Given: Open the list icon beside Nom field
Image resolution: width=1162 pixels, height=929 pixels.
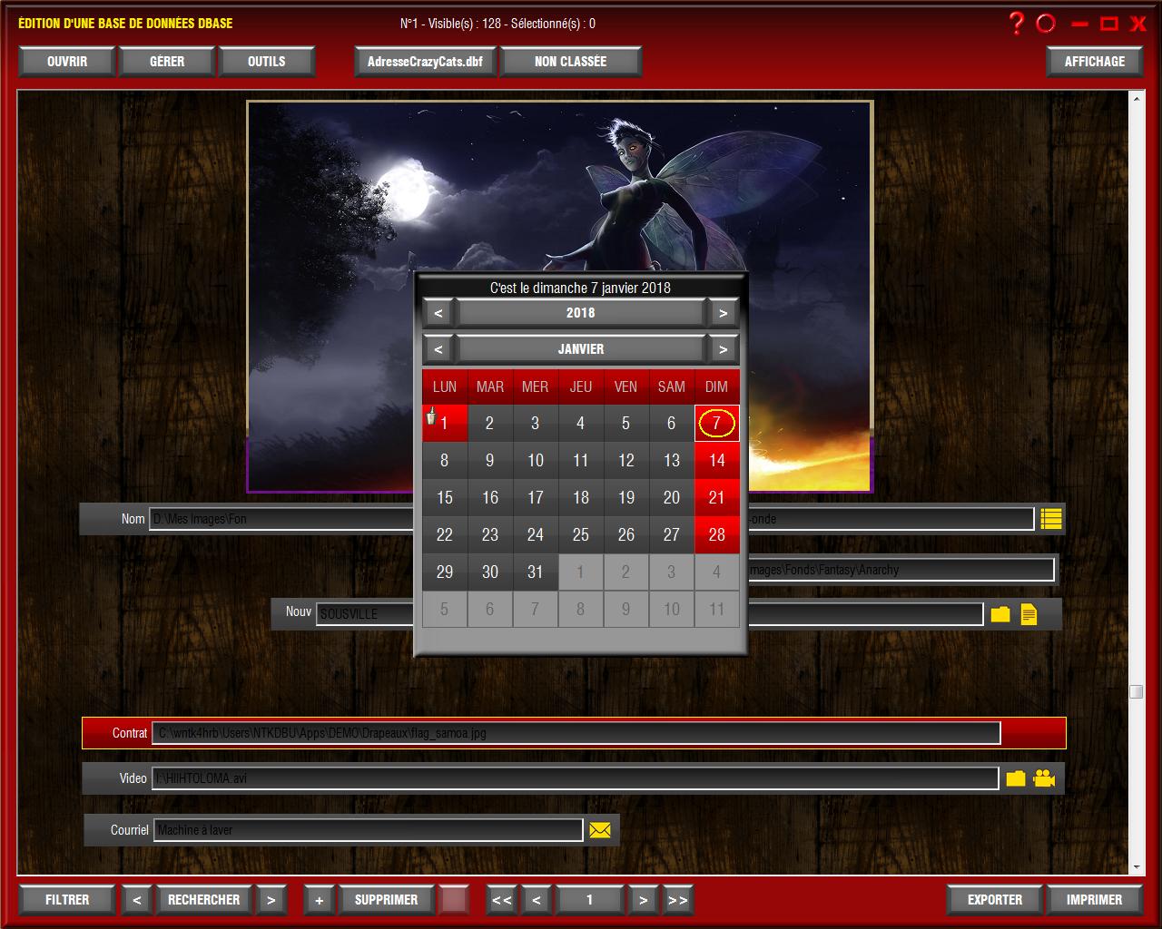Looking at the screenshot, I should click(x=1051, y=519).
